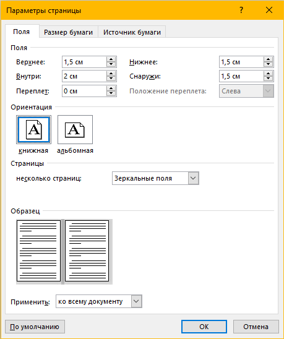Viewport: 284px width, 339px height.
Task: Decrease the Снаружи margin with down arrow
Action: 268,79
